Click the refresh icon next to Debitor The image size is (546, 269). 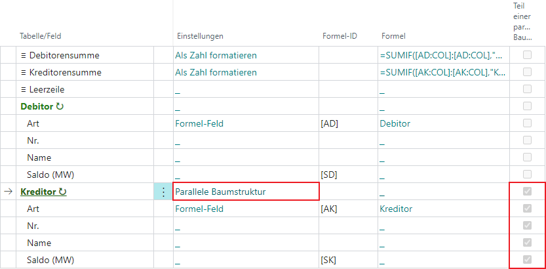pyautogui.click(x=60, y=107)
